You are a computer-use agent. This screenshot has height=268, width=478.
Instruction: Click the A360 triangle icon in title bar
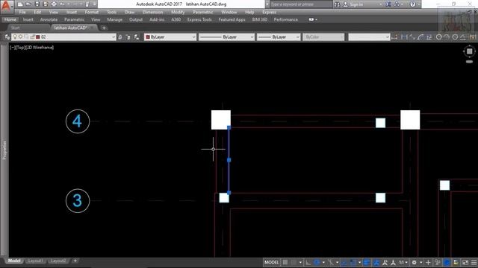(x=397, y=4)
